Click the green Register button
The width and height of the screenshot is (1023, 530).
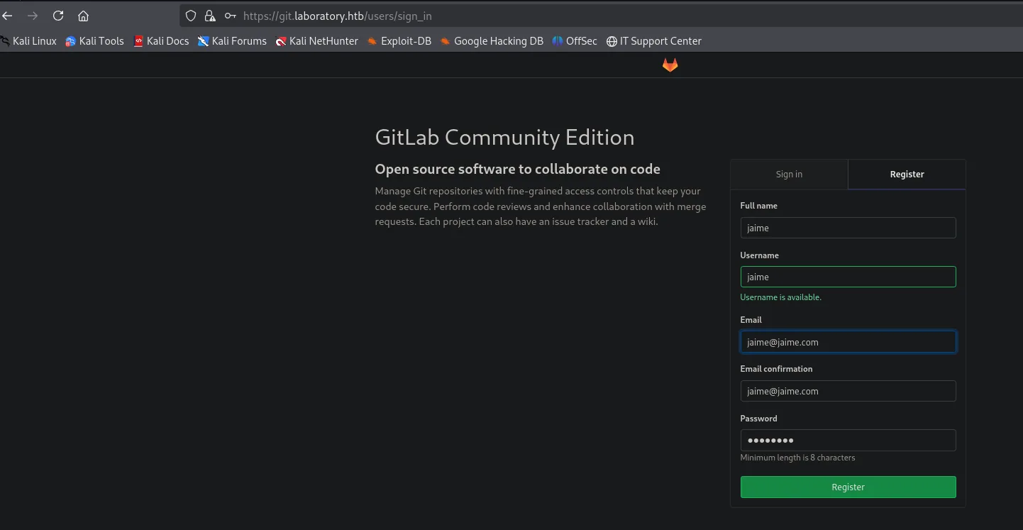(x=848, y=487)
